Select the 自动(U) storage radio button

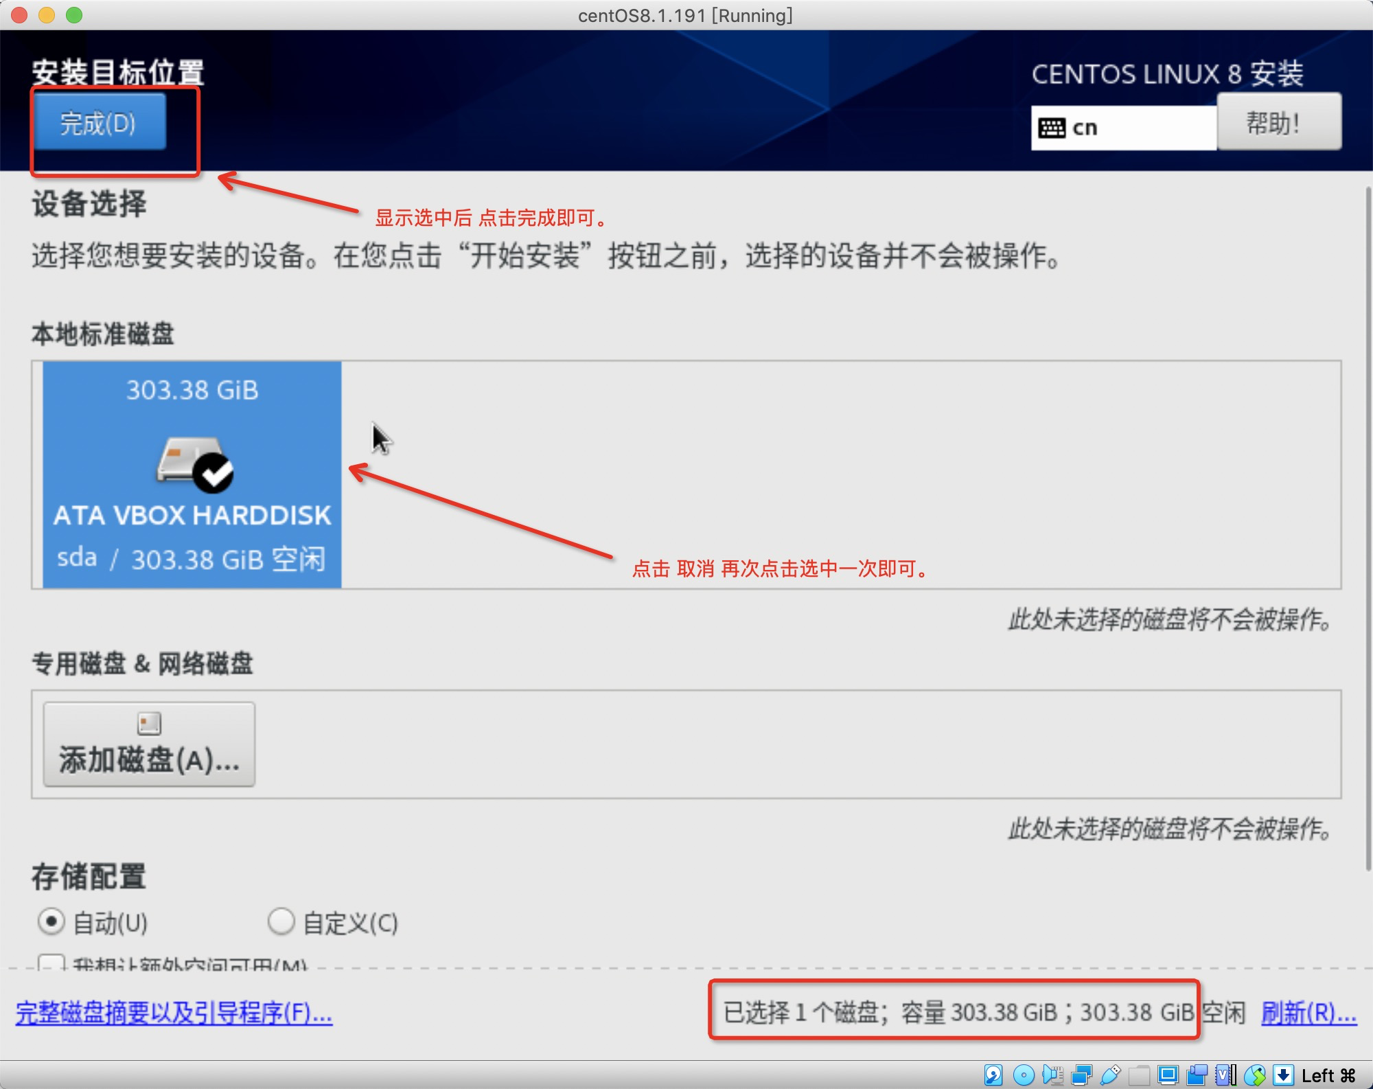pos(51,921)
